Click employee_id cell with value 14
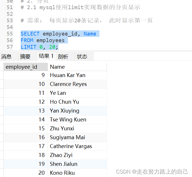192x177 pixels. coord(26,120)
